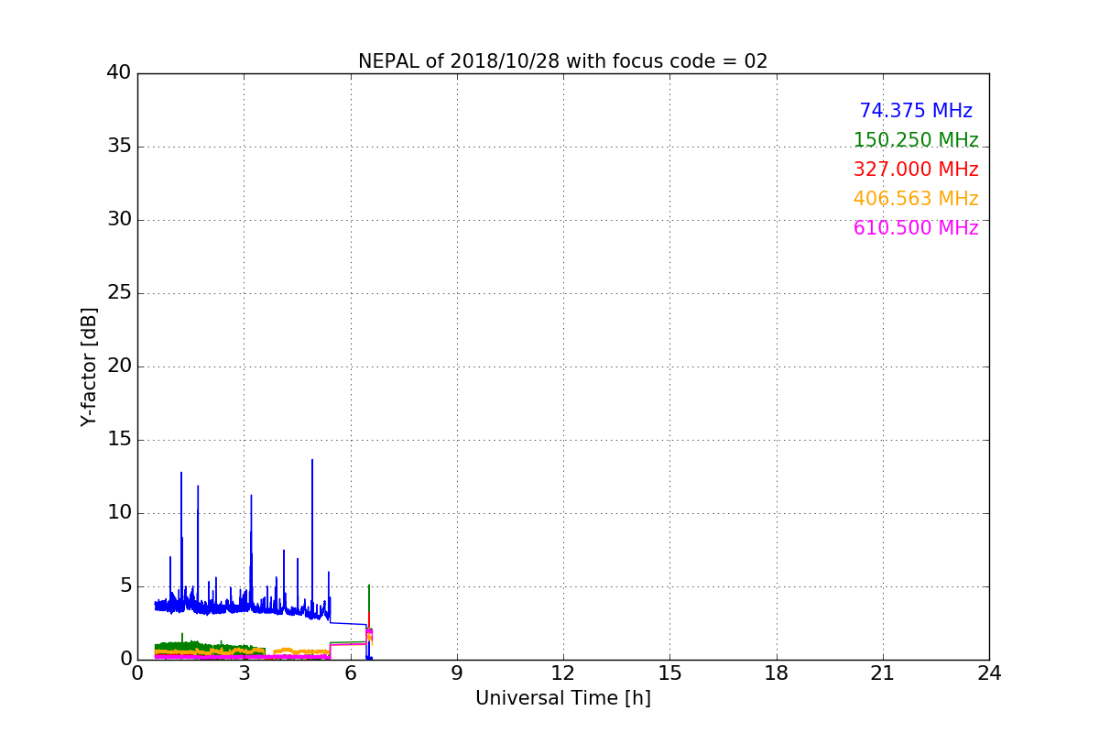
Task: Click the plot title 'NEPAL of 2018/10/28'
Action: point(461,61)
